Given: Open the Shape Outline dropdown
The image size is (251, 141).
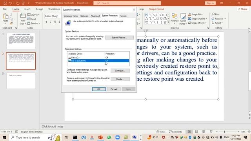Looking at the screenshot, I should point(198,19).
